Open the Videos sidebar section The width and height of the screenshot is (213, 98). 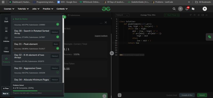(x=6, y=50)
